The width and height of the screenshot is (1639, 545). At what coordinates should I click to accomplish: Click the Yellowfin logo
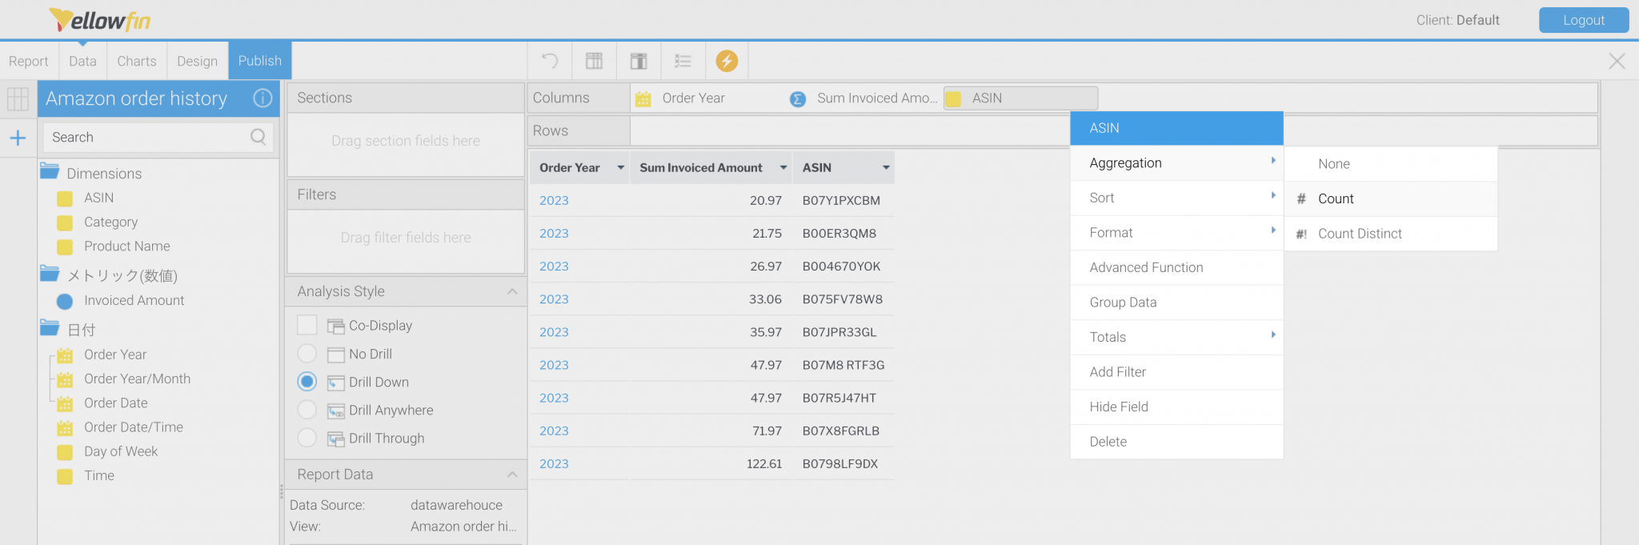(x=99, y=19)
